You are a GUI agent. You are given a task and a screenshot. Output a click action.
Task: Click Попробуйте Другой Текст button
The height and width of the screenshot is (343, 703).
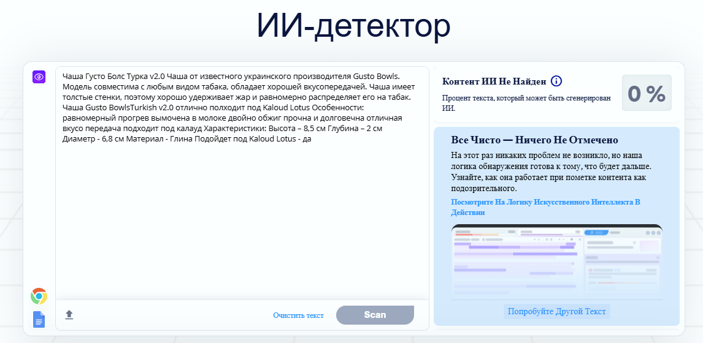557,312
